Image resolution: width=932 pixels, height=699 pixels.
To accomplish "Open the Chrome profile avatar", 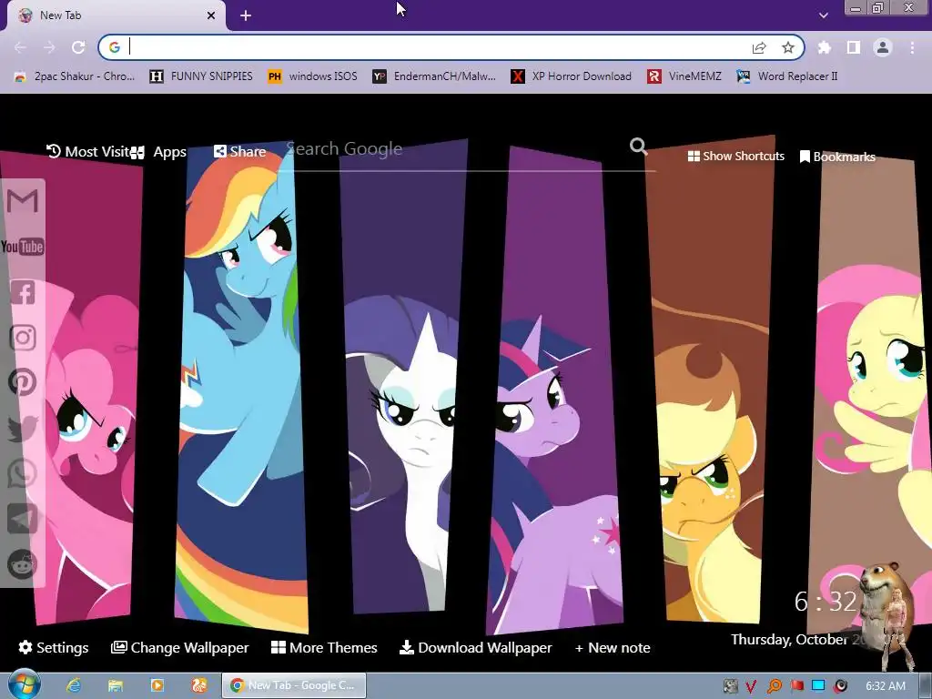I will click(x=883, y=47).
